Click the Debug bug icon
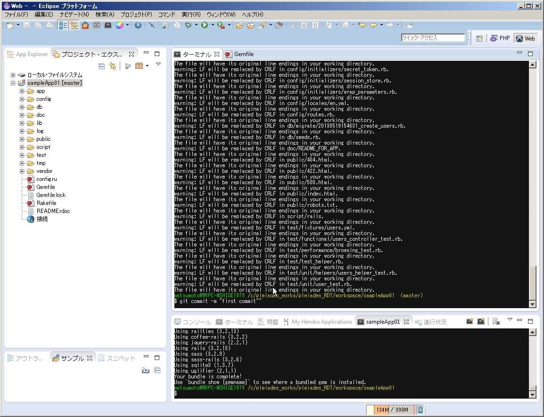Viewport: 544px width, 417px height. [x=188, y=25]
